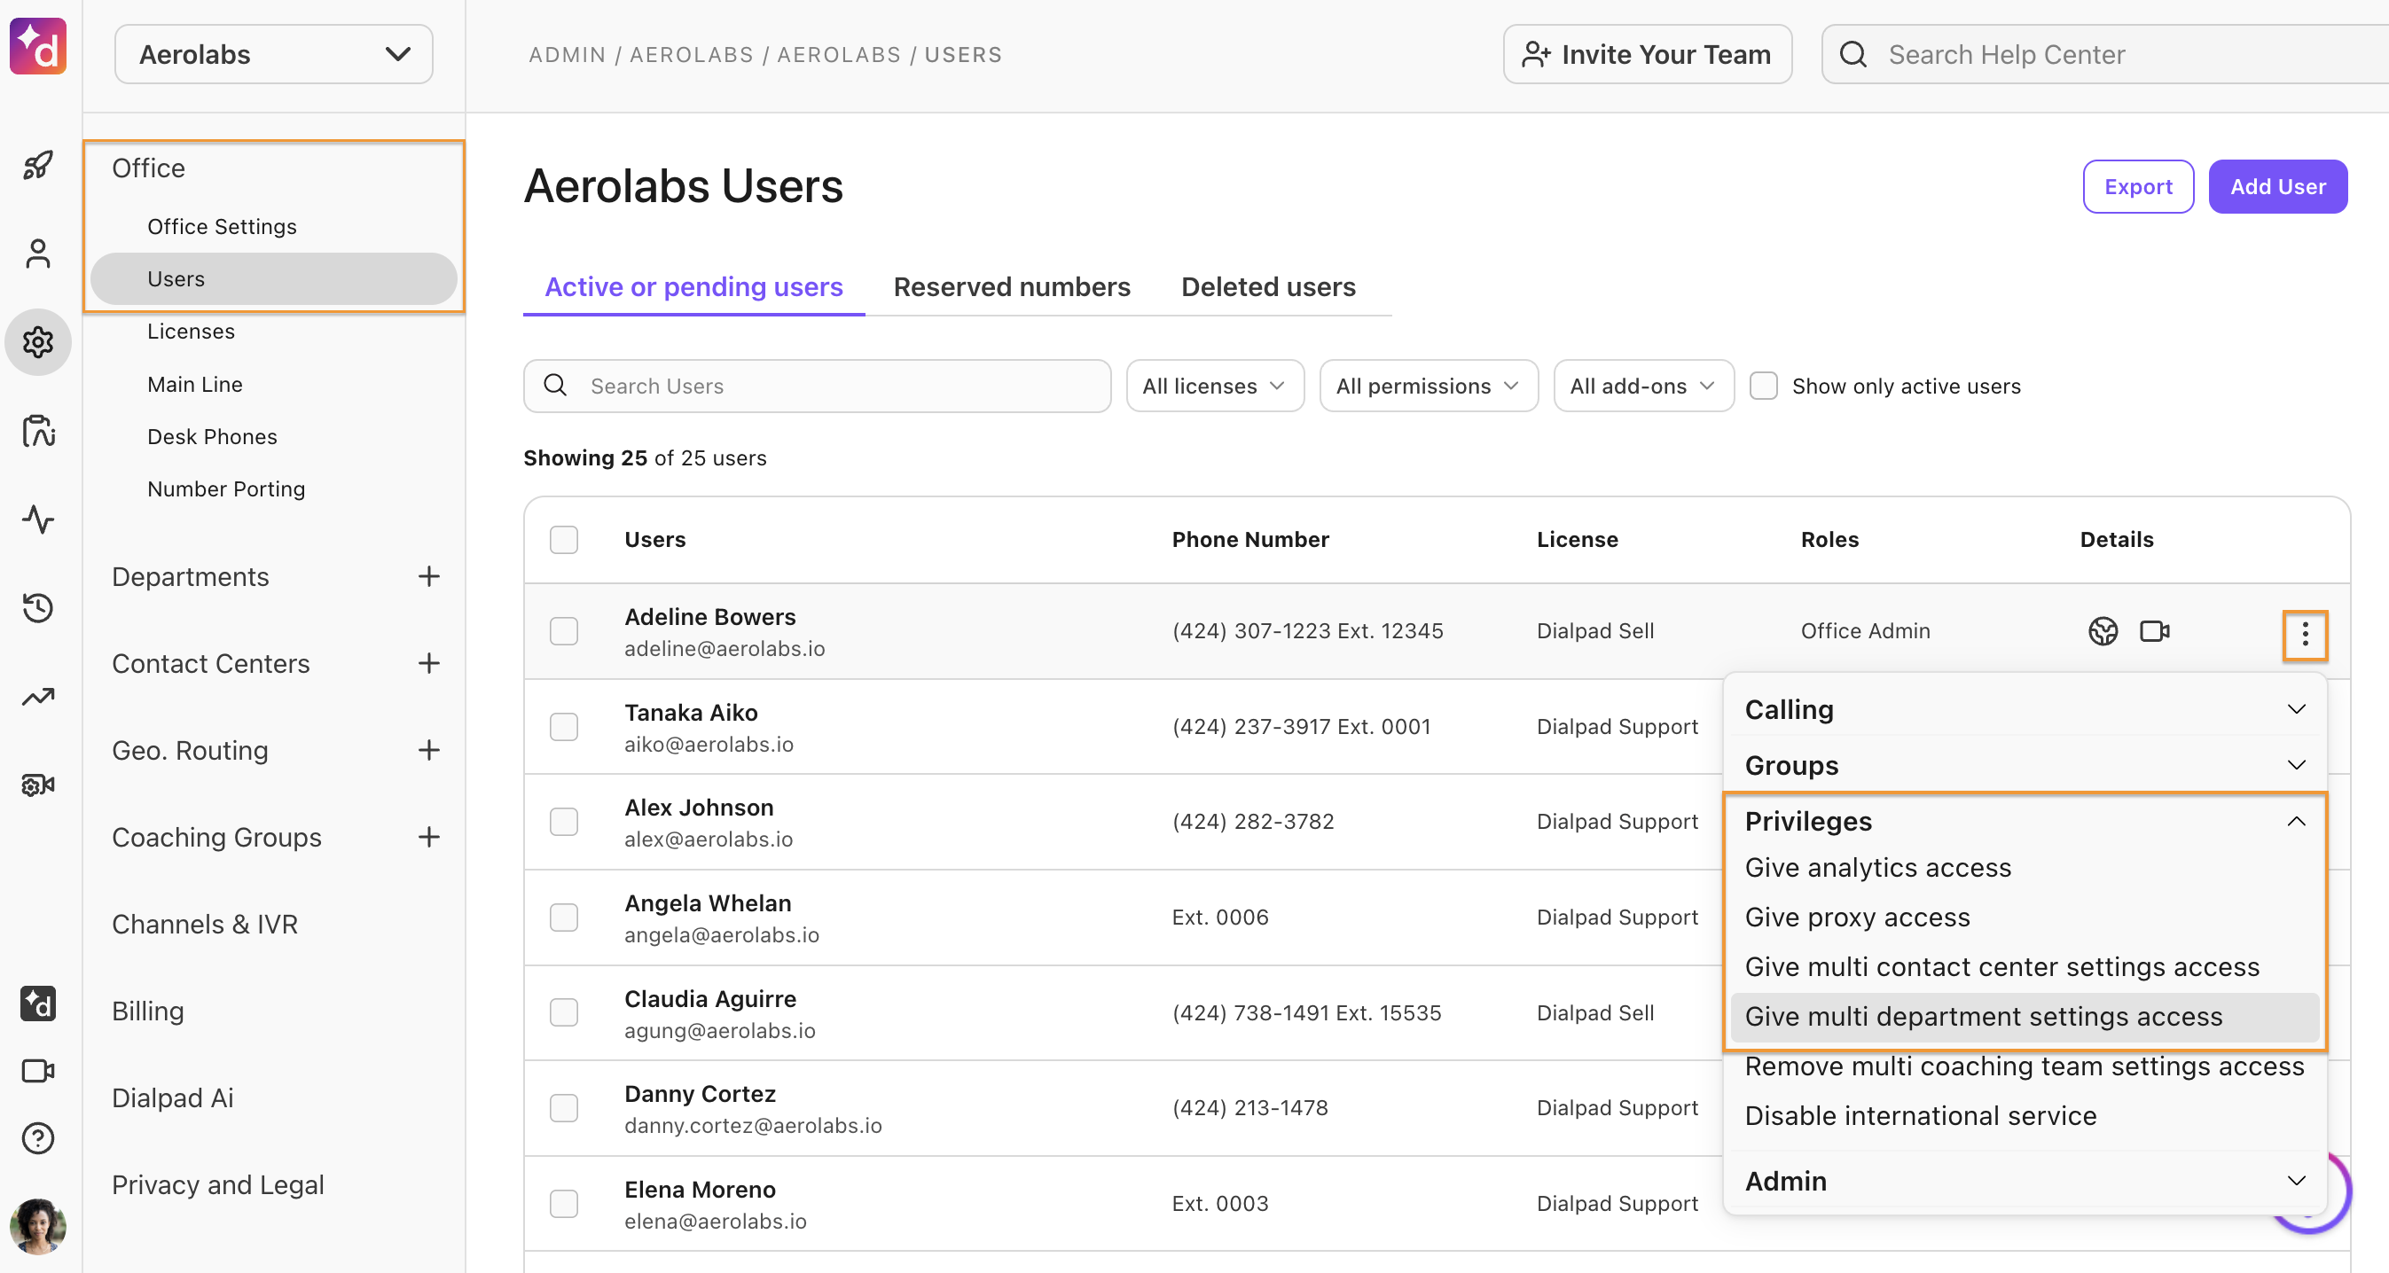Image resolution: width=2389 pixels, height=1273 pixels.
Task: Open the trending analytics arrow icon
Action: [38, 696]
